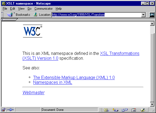Click inside the Location URL field
The width and height of the screenshot is (156, 113).
point(97,15)
